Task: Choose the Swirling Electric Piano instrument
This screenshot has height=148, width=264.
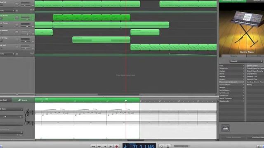Action: tap(255, 82)
